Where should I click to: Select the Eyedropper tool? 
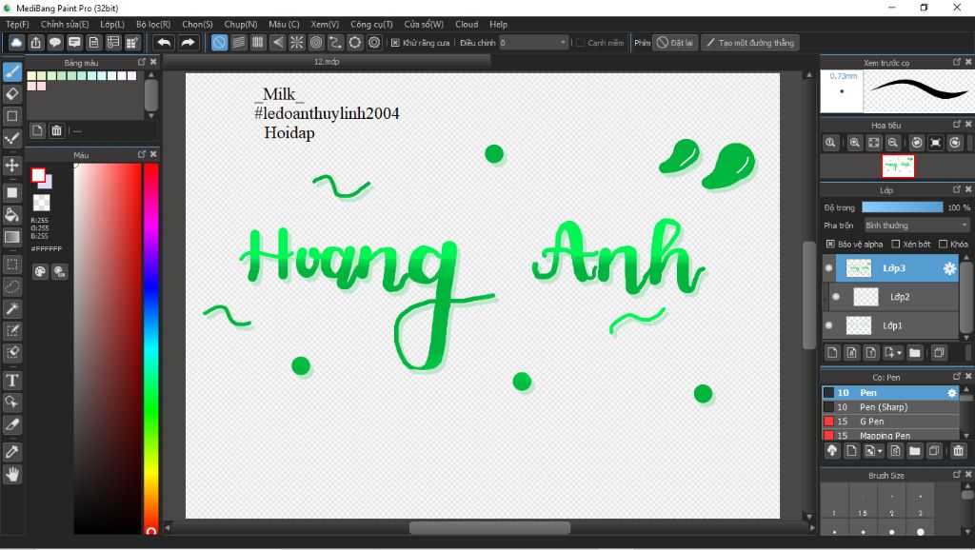(12, 452)
